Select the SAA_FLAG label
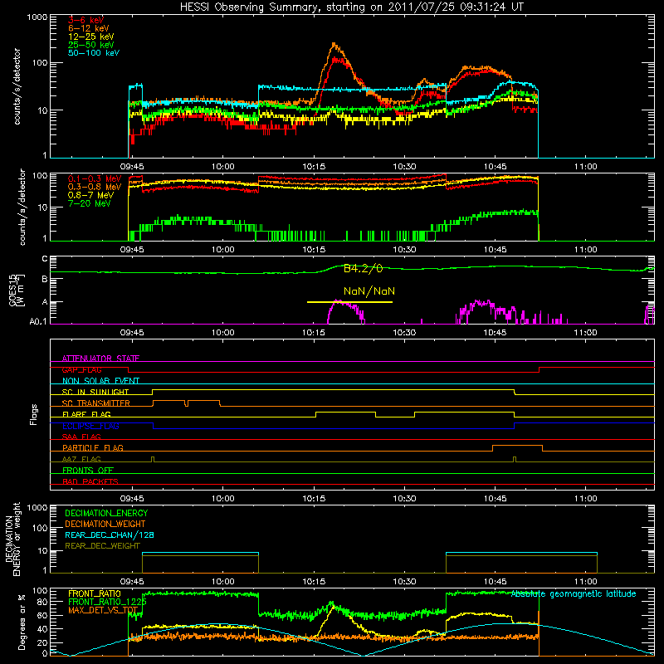The image size is (664, 664). coord(81,437)
